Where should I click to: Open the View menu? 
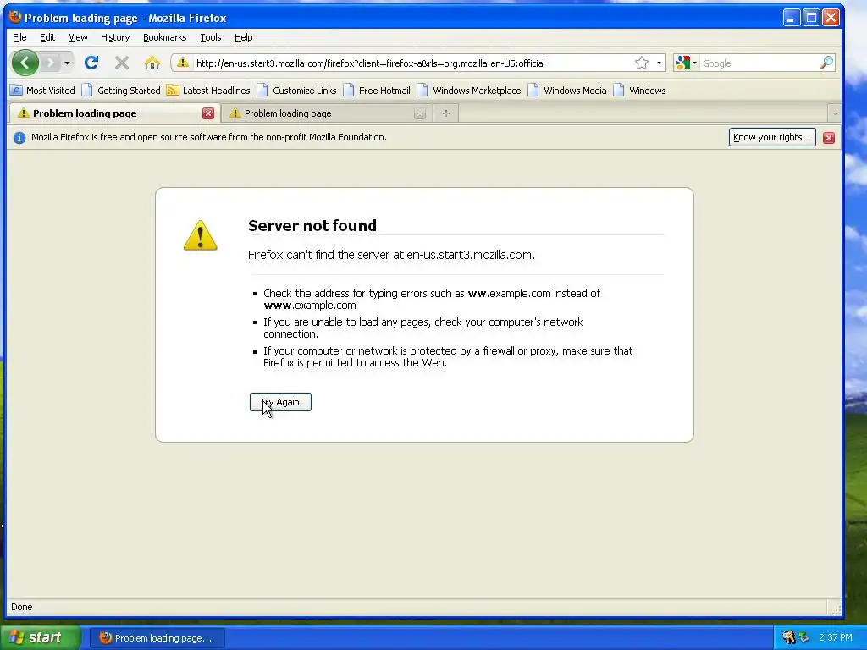point(78,37)
